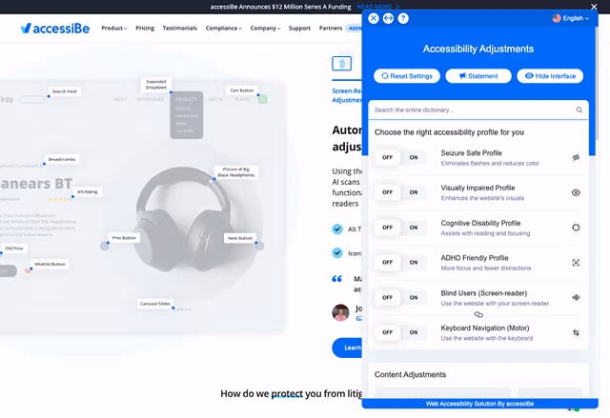The height and width of the screenshot is (418, 610).
Task: Click the Picture of Big Black Headphones label
Action: click(235, 172)
